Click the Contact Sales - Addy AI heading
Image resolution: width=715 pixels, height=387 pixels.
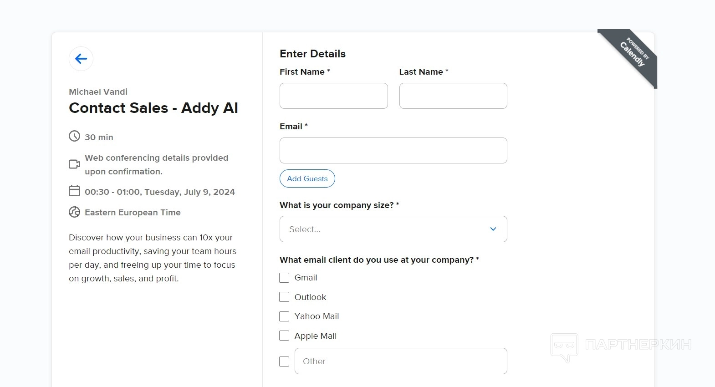click(153, 108)
